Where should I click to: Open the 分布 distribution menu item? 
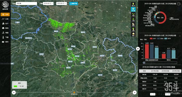point(5,15)
